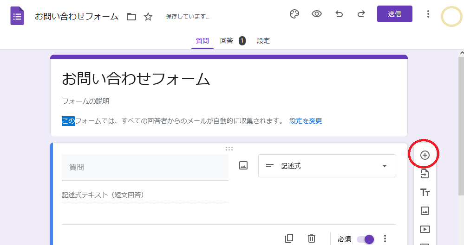The width and height of the screenshot is (464, 245).
Task: Switch to the 設定 tab
Action: click(263, 41)
